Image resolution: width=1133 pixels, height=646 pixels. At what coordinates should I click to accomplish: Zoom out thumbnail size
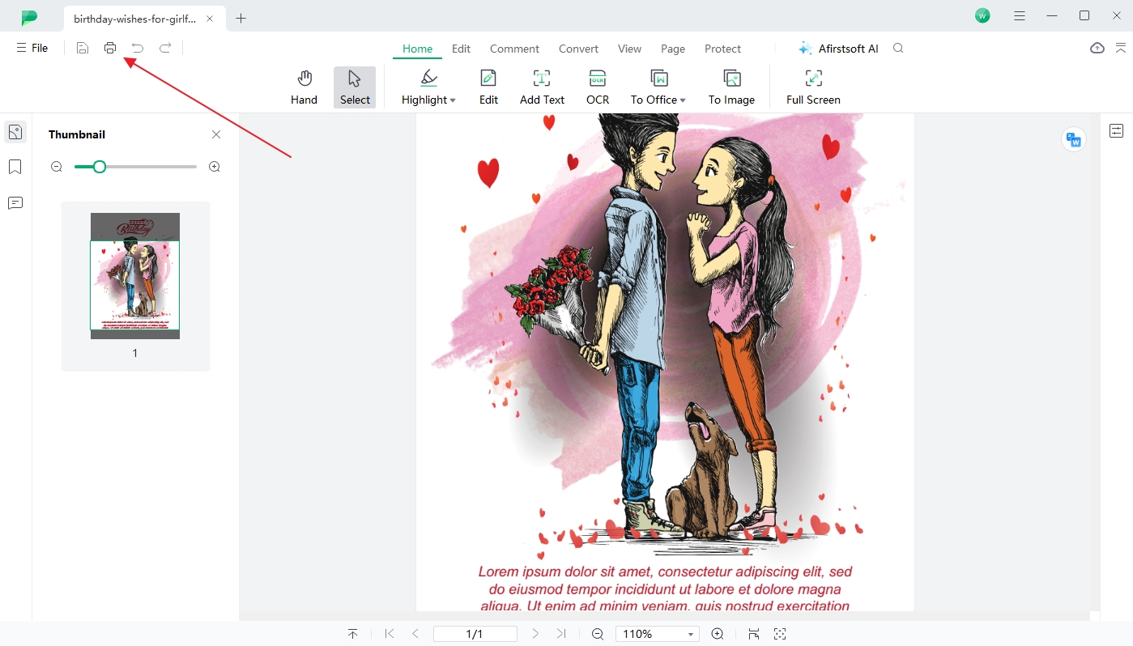pos(56,167)
